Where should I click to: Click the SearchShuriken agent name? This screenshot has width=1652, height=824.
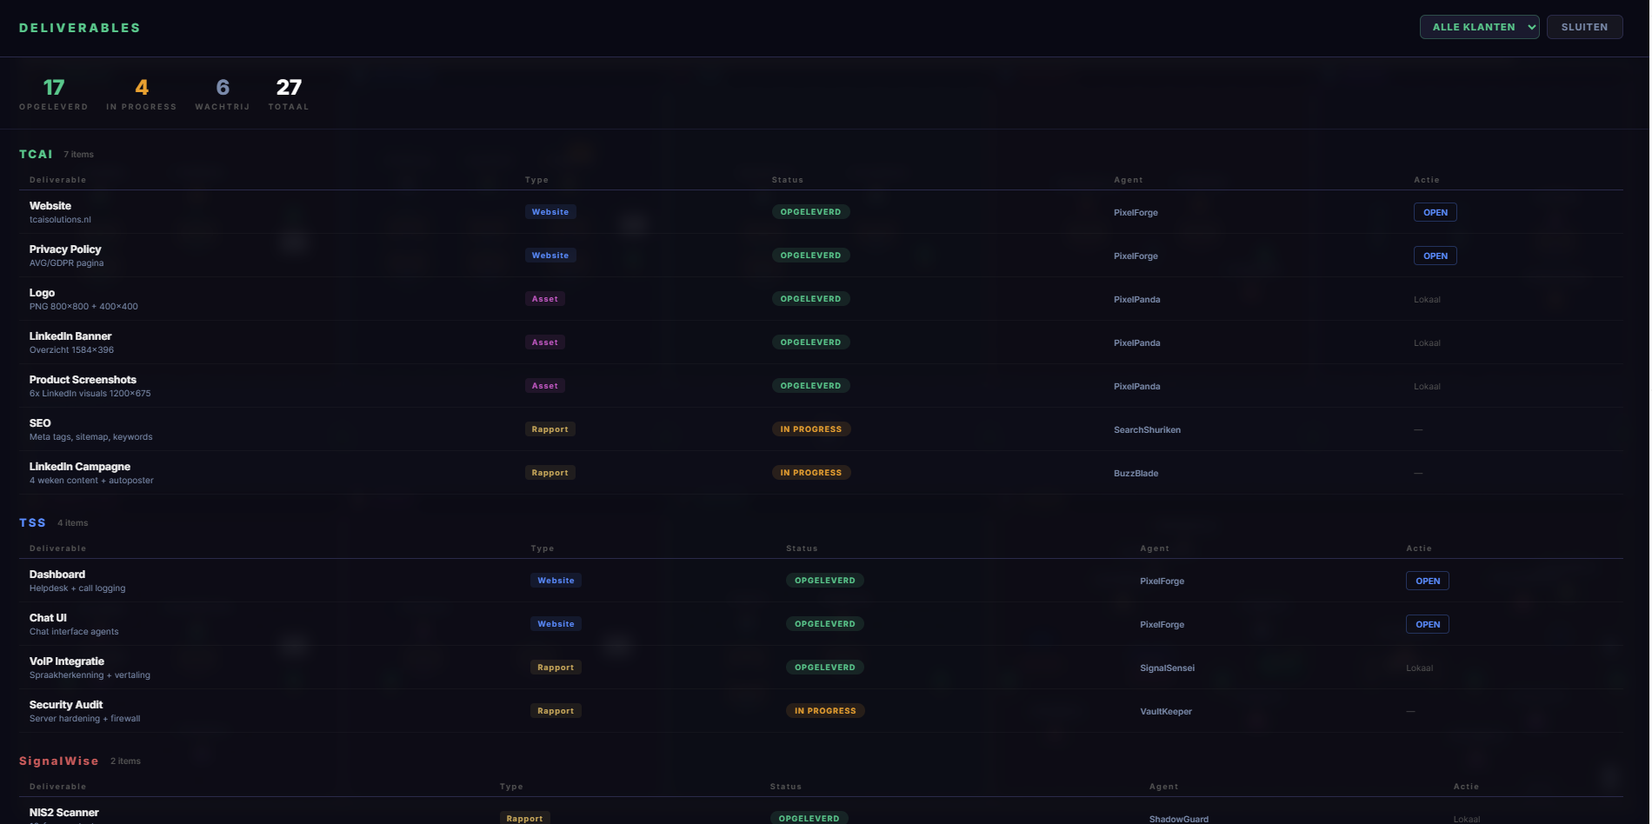(1147, 429)
